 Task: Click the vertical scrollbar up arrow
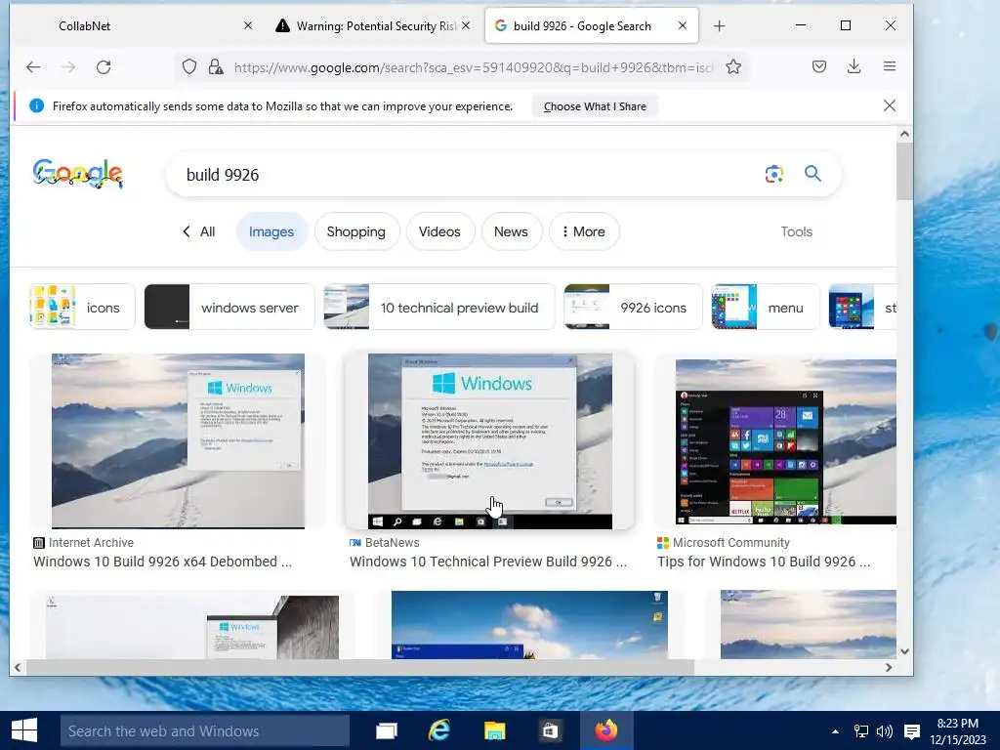(x=904, y=134)
